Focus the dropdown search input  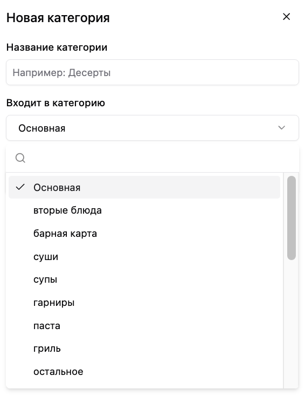162,158
